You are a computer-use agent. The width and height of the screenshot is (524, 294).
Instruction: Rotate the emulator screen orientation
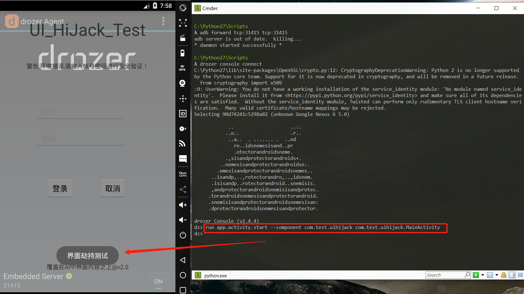pos(183,8)
